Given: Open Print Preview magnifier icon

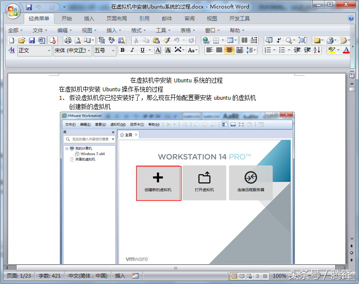Looking at the screenshot, I should point(78,40).
